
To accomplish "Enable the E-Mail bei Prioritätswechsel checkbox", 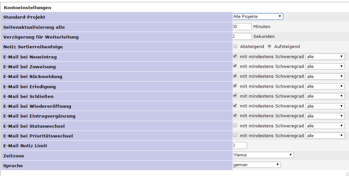I will pyautogui.click(x=235, y=135).
